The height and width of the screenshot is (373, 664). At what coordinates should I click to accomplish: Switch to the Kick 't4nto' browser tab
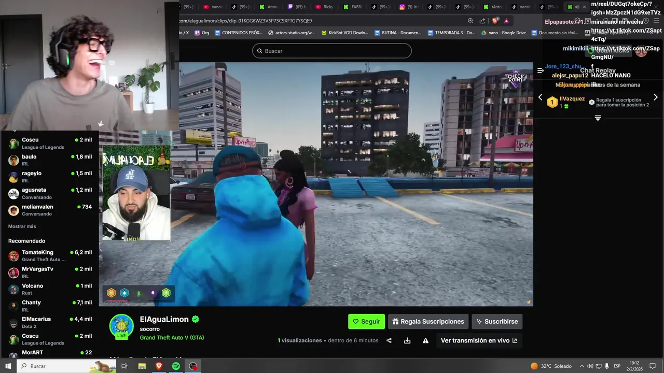coord(493,7)
